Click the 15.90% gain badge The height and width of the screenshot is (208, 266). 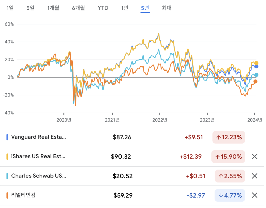pyautogui.click(x=228, y=157)
